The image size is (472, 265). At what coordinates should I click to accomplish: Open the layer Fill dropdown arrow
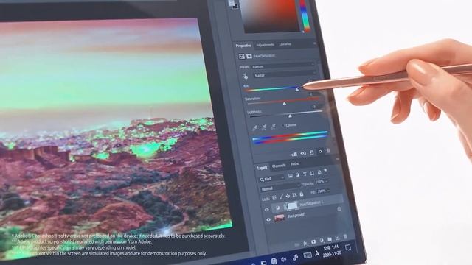tap(328, 191)
